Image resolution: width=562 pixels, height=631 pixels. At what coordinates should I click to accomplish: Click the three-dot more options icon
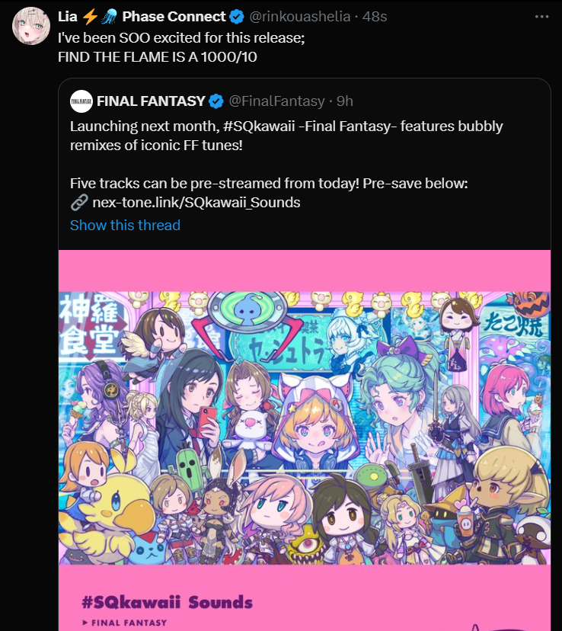tap(541, 17)
